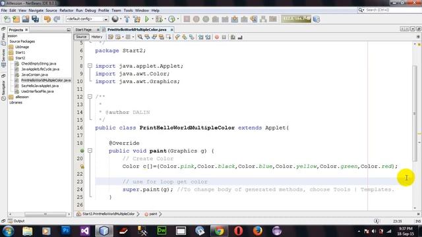Open the editor tab list dropdown arrow
Viewport: 422px width, 237px height.
(413, 29)
